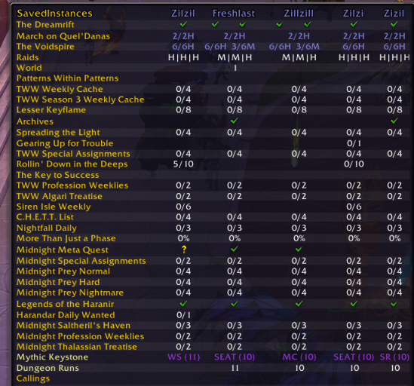The image size is (414, 386).
Task: Click the 1 in the World row
Action: click(235, 68)
